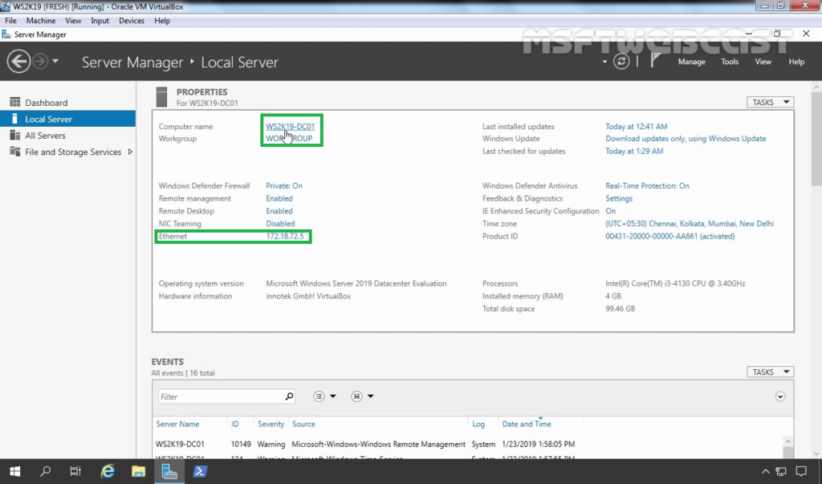Image resolution: width=822 pixels, height=484 pixels.
Task: Open the Action Center notification icon
Action: pos(801,471)
